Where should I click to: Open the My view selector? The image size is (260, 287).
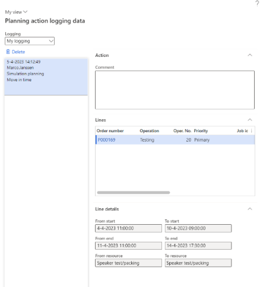[x=16, y=12]
